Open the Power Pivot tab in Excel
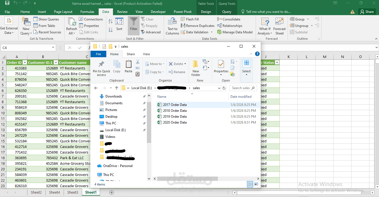 (182, 12)
